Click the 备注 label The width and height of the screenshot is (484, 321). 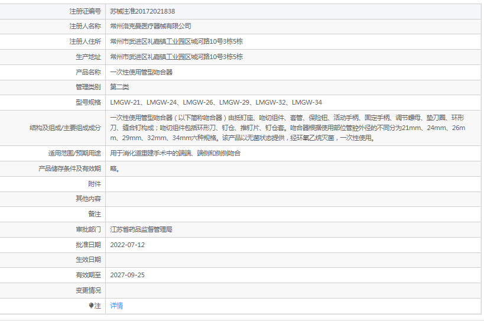pos(95,214)
